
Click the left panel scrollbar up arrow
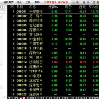point(4,12)
